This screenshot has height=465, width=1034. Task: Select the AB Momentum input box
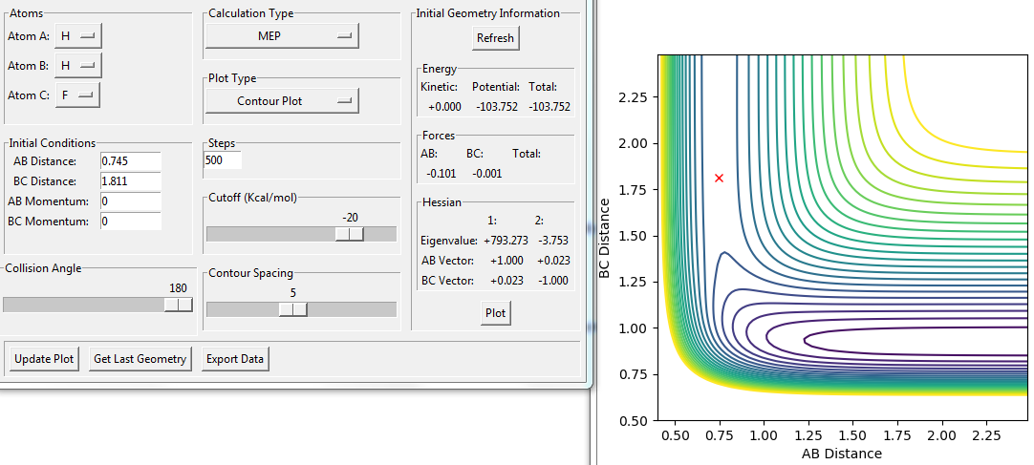coord(130,201)
